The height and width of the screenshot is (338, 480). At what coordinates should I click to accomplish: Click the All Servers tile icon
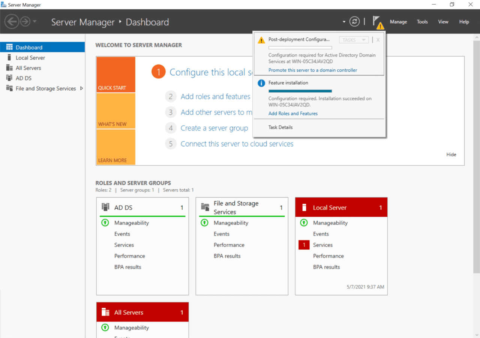click(x=105, y=313)
